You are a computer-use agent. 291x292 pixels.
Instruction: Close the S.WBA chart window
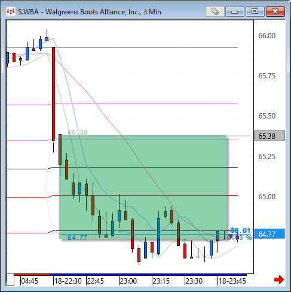(x=275, y=11)
